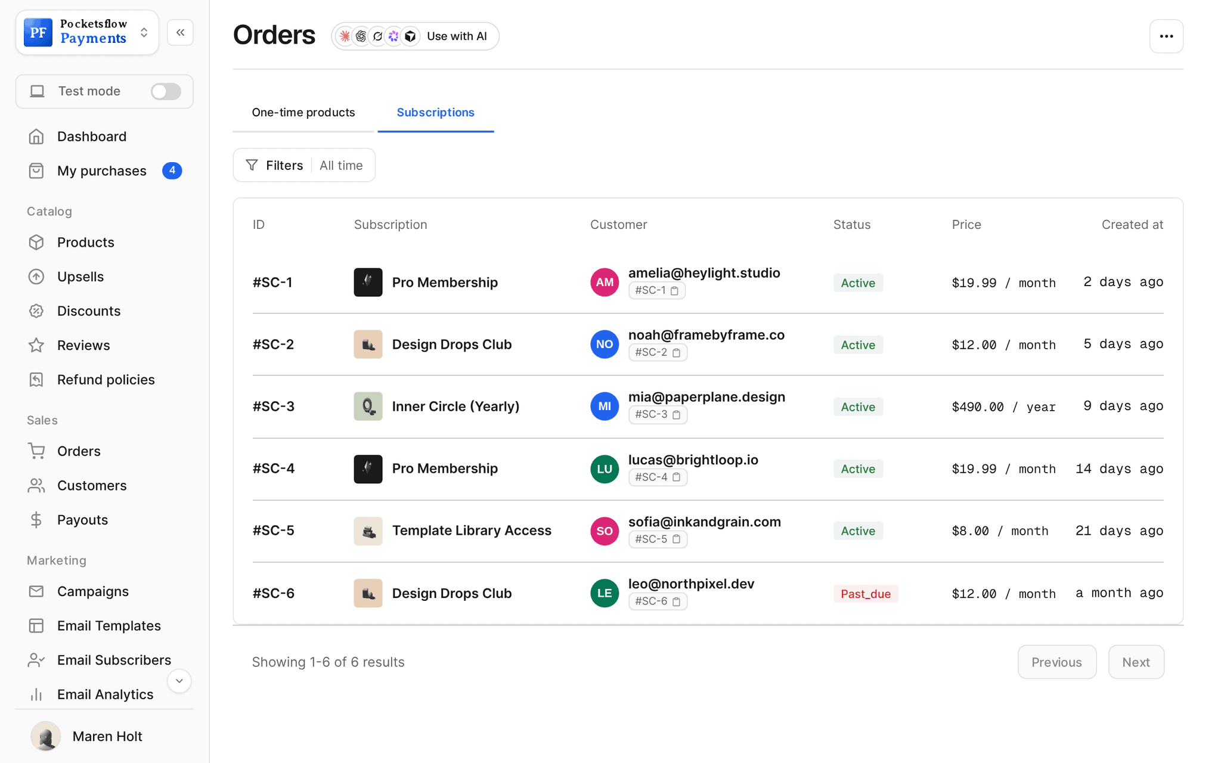Click the Upsells arrow icon
This screenshot has height=763, width=1221.
click(x=36, y=277)
